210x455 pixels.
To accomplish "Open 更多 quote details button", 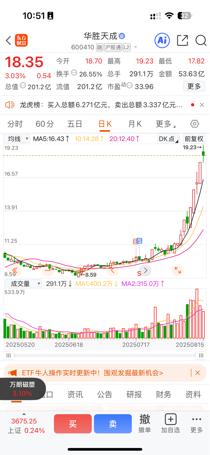I will [x=194, y=86].
